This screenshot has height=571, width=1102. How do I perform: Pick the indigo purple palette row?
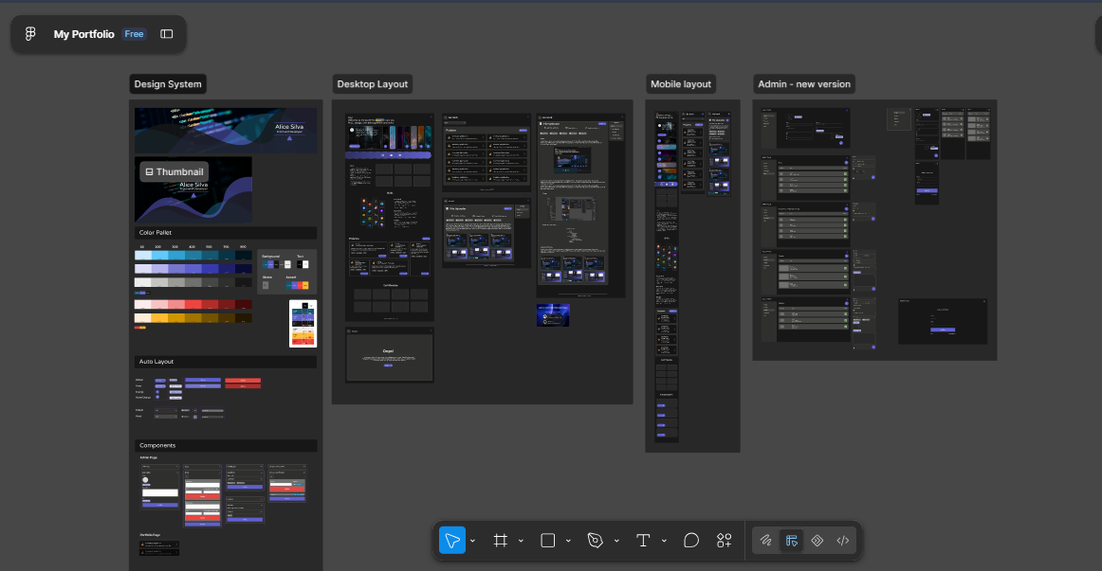pyautogui.click(x=193, y=269)
